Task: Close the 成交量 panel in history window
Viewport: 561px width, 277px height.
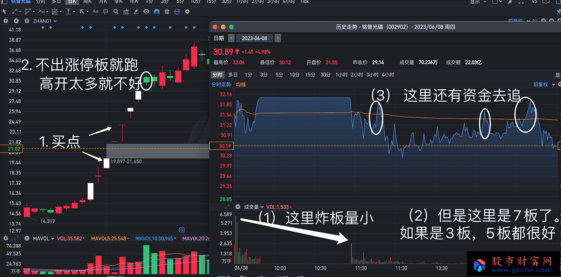Action: (237, 207)
